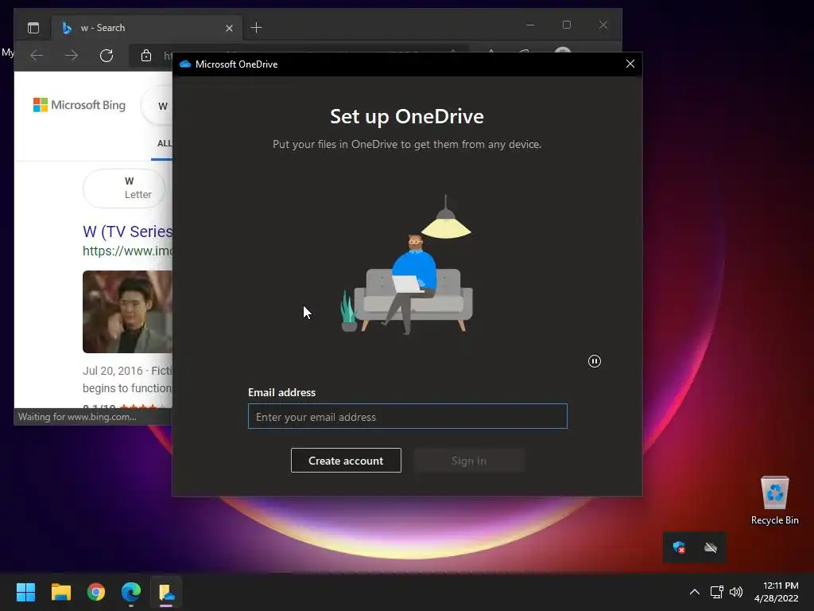Click the https://www.im... result URL
This screenshot has width=814, height=611.
[x=127, y=251]
